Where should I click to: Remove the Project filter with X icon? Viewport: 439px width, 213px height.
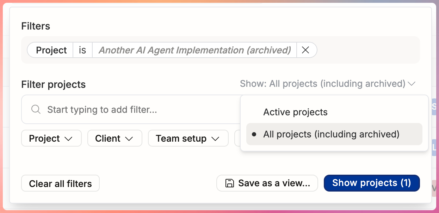tap(306, 50)
